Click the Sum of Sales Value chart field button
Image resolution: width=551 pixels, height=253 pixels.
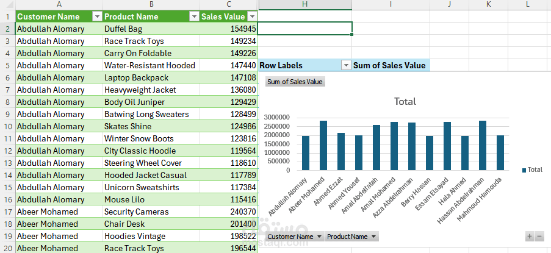click(295, 82)
